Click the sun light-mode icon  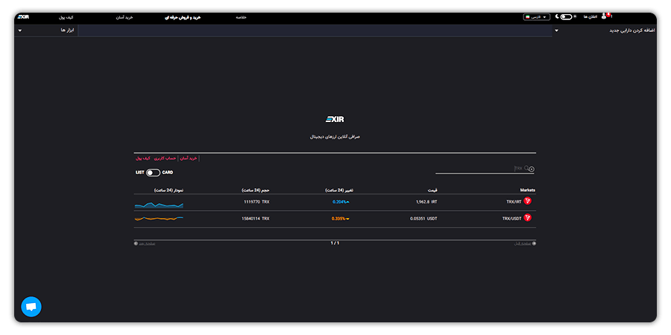(x=575, y=16)
